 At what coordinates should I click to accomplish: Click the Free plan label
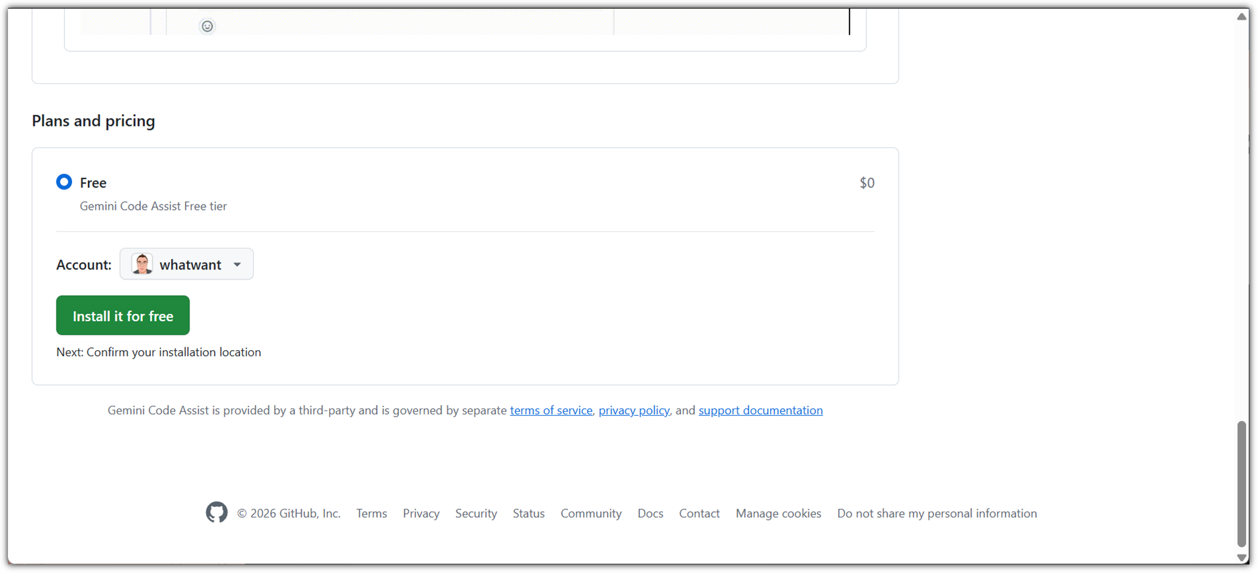click(x=93, y=182)
